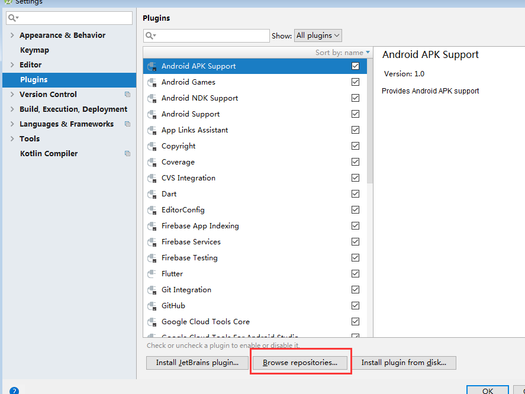Click the magnifier icon in settings search
Viewport: 525px width, 394px height.
pyautogui.click(x=13, y=18)
